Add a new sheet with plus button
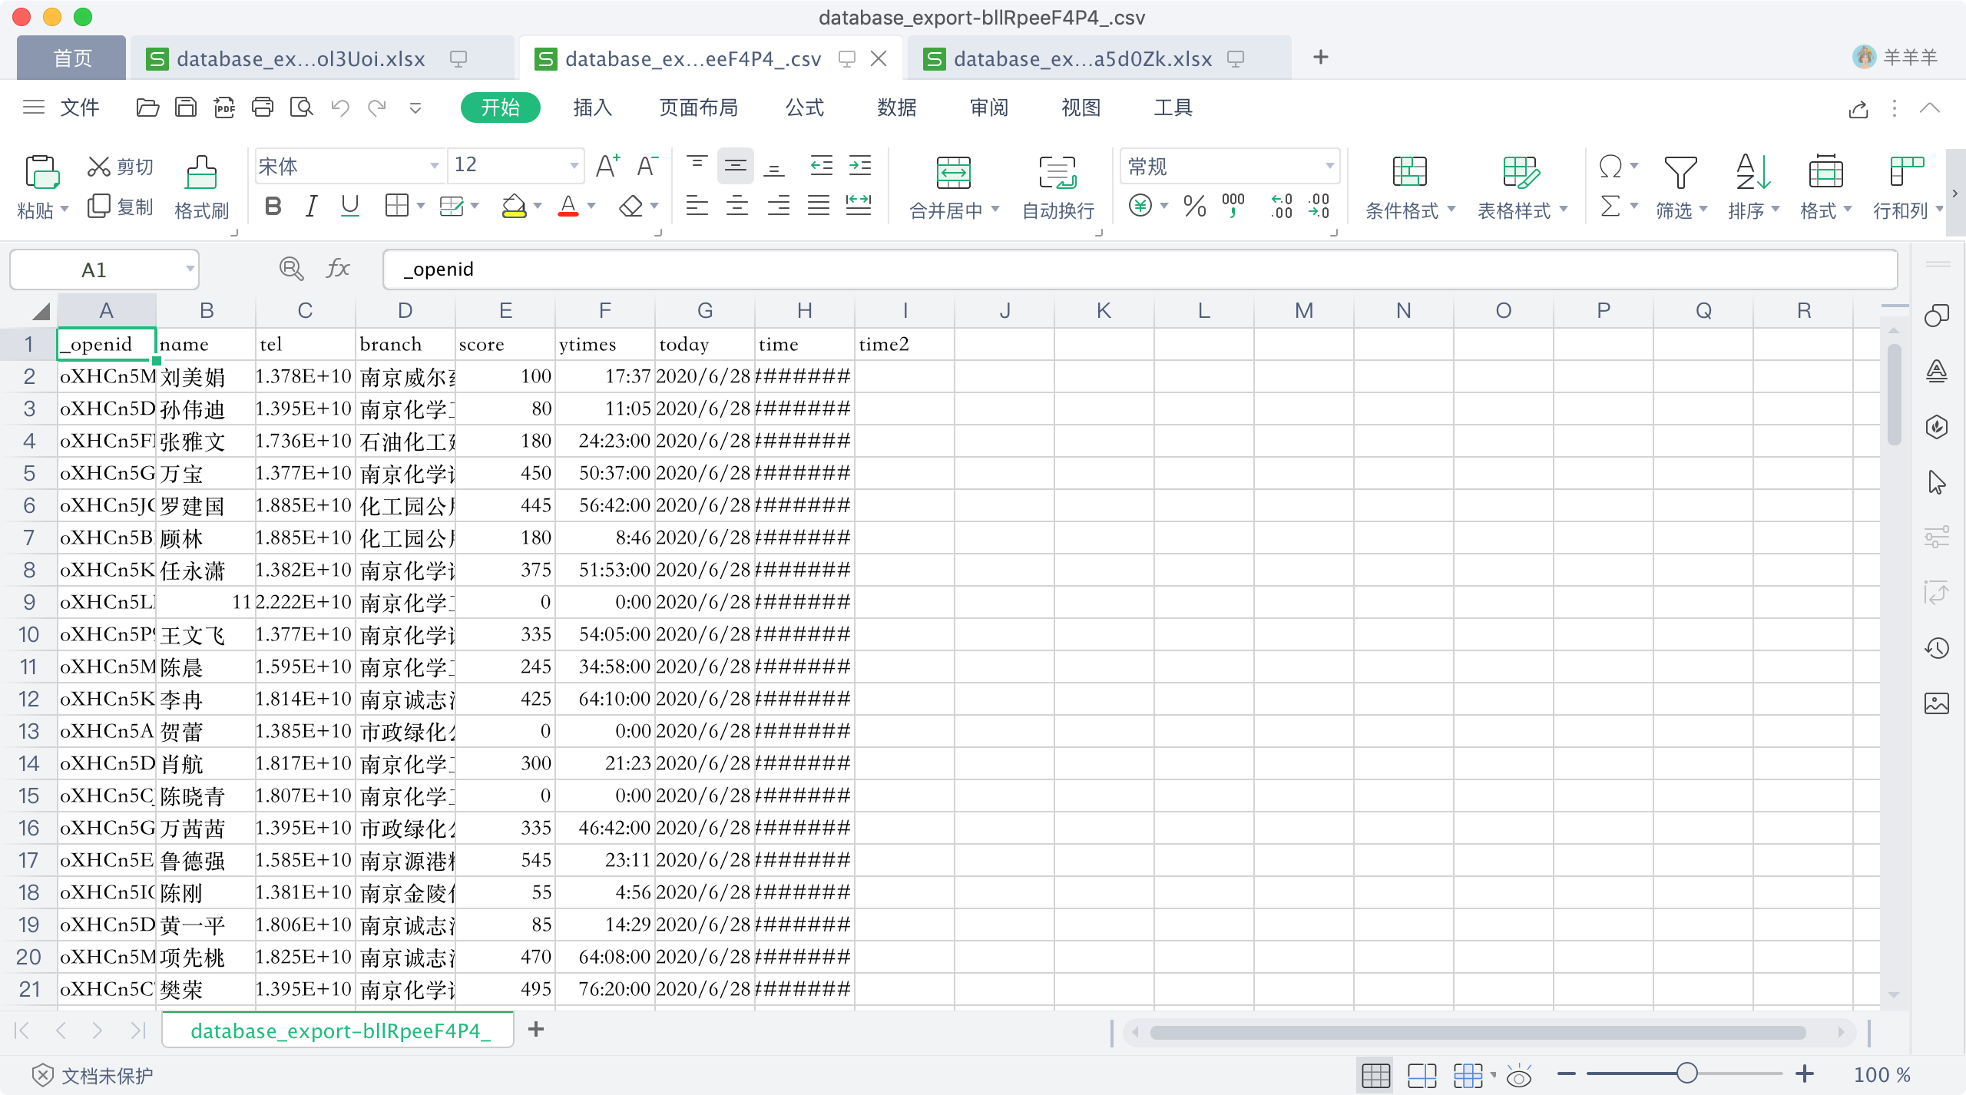Image resolution: width=1966 pixels, height=1095 pixels. (536, 1029)
